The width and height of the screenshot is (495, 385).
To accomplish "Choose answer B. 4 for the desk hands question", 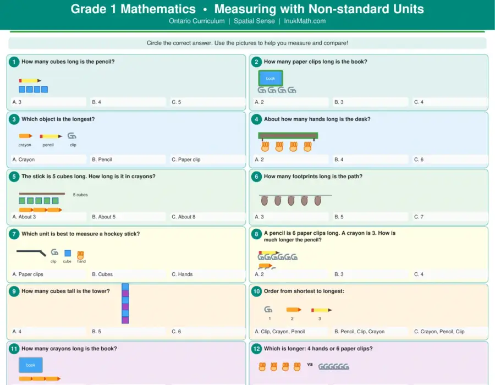I will click(370, 159).
